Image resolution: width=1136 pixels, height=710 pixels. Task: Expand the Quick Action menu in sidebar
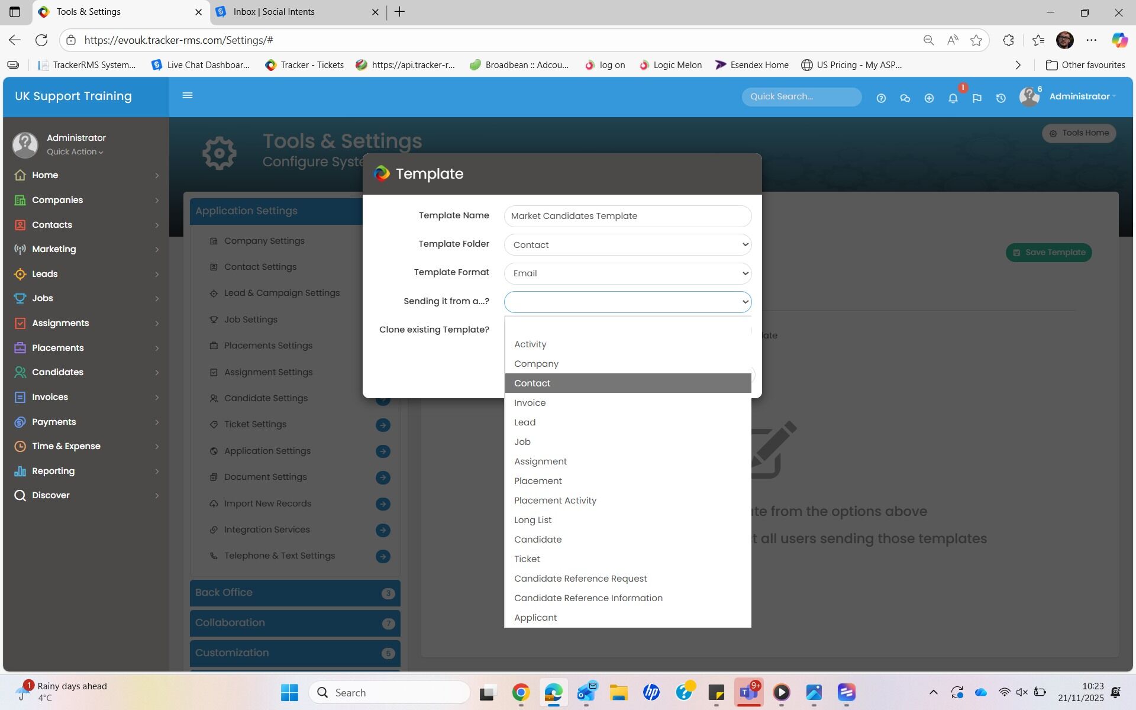click(75, 152)
